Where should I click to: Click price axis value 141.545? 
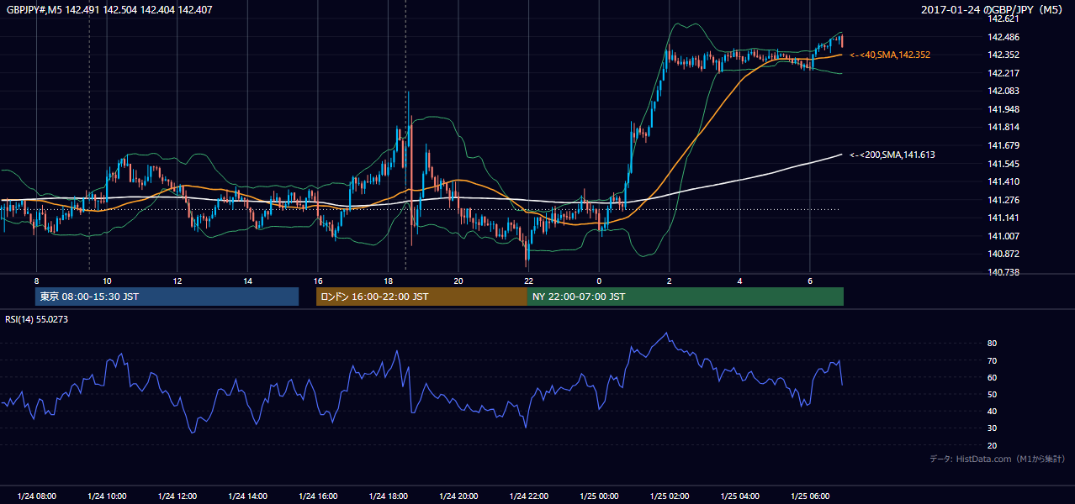1005,164
